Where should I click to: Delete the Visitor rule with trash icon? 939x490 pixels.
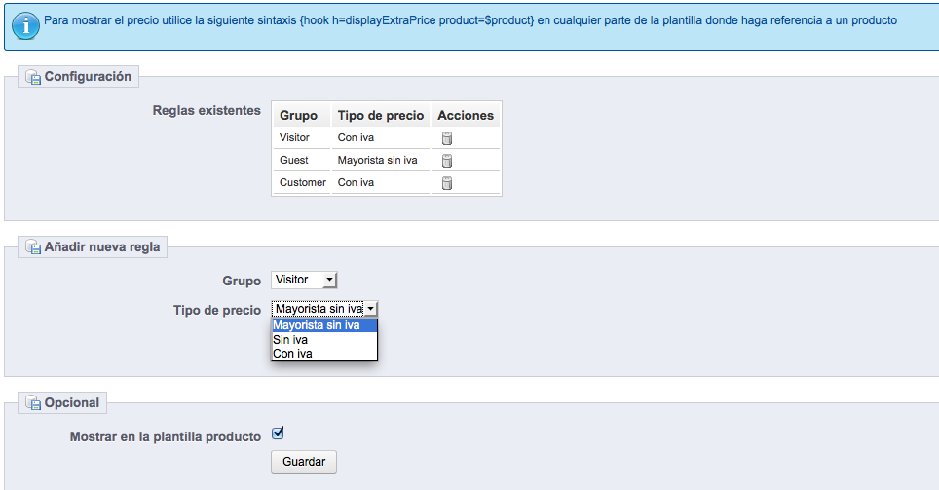(x=447, y=138)
